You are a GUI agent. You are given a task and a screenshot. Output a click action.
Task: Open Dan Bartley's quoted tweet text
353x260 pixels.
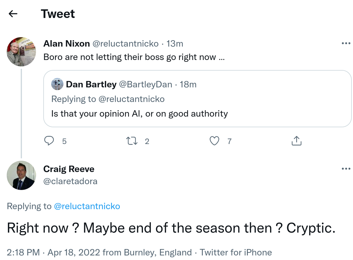[x=140, y=114]
